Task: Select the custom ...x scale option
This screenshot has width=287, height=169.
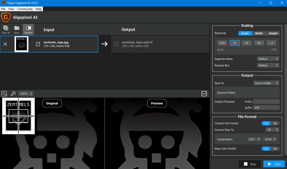Action: coord(271,43)
